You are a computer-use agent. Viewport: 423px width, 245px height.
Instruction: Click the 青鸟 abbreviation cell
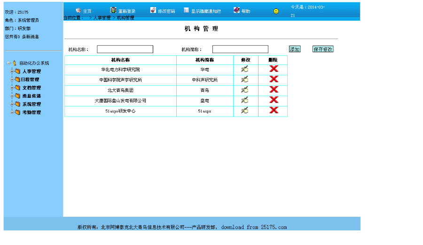click(205, 90)
